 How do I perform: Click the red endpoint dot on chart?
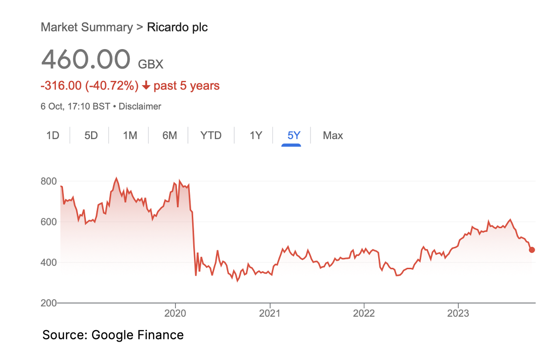(x=532, y=250)
